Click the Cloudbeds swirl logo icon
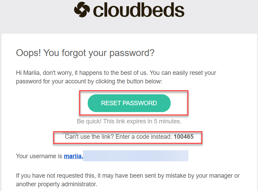 coord(82,9)
